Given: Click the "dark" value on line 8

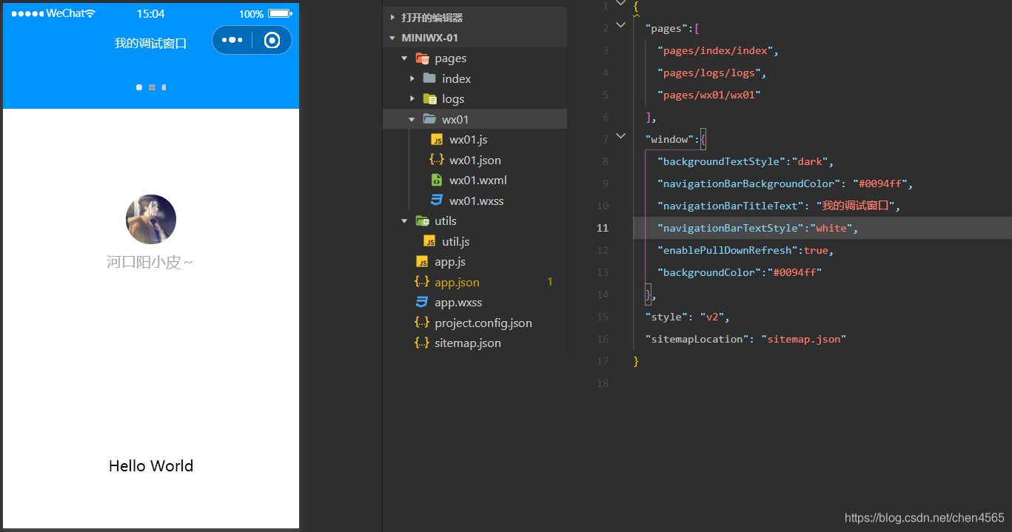Looking at the screenshot, I should 811,161.
